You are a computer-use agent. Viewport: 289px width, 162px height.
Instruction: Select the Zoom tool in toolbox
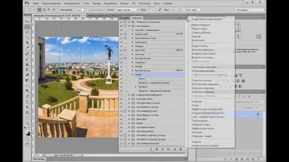click(x=27, y=123)
